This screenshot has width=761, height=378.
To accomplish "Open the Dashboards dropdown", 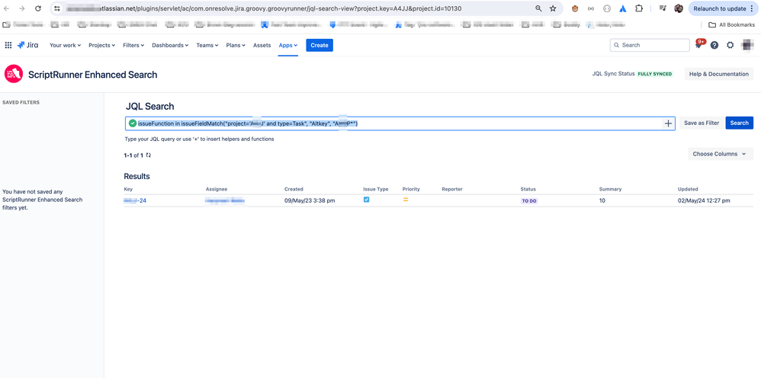I will tap(170, 45).
